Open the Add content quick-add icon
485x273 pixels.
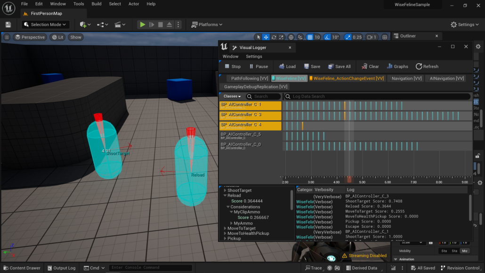tap(85, 25)
